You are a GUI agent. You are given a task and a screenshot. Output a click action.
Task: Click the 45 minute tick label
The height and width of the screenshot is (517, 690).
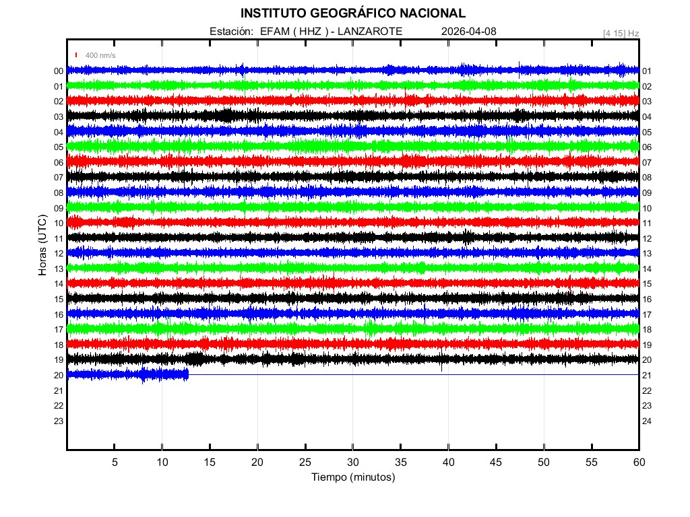(x=495, y=462)
